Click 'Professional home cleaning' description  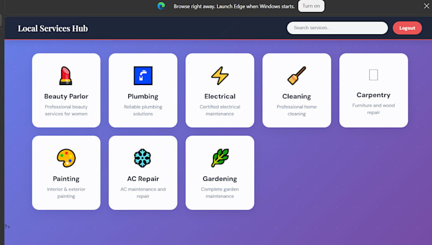pyautogui.click(x=297, y=110)
